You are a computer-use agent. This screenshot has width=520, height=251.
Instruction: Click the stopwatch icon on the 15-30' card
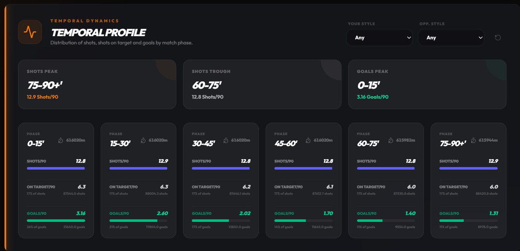tap(142, 140)
